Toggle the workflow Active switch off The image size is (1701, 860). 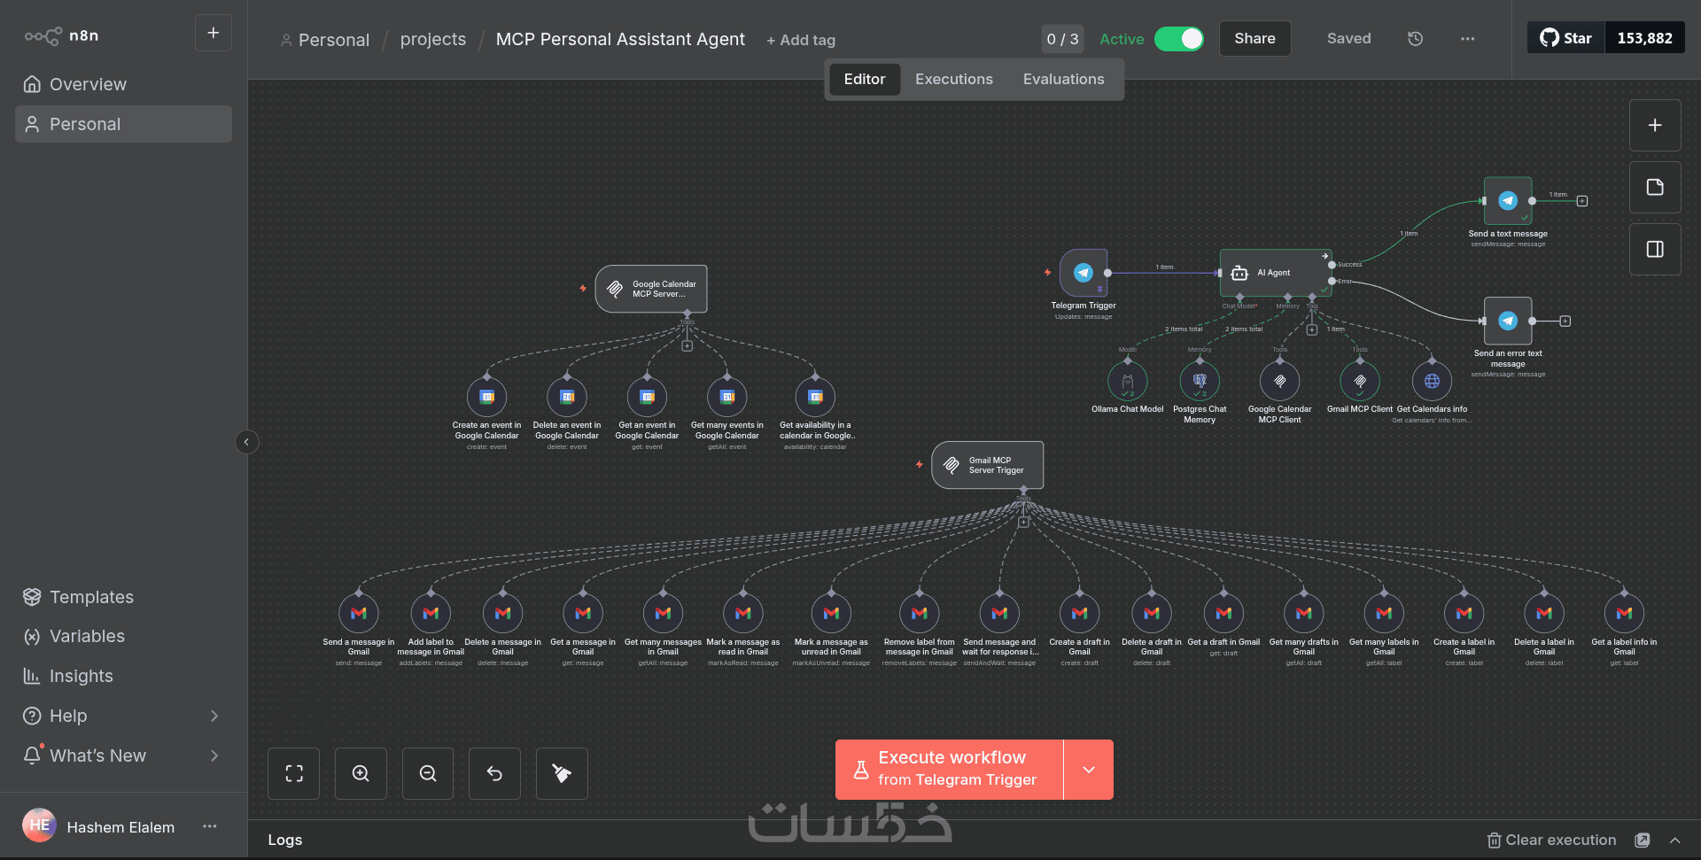click(x=1179, y=39)
